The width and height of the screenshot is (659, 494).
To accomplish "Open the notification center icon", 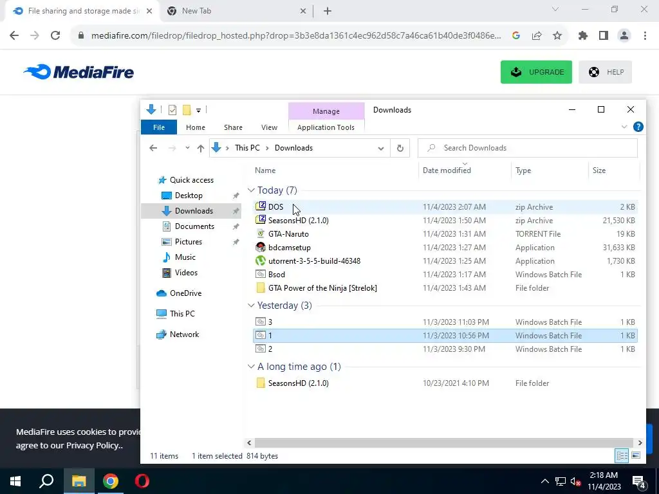I will tap(639, 481).
